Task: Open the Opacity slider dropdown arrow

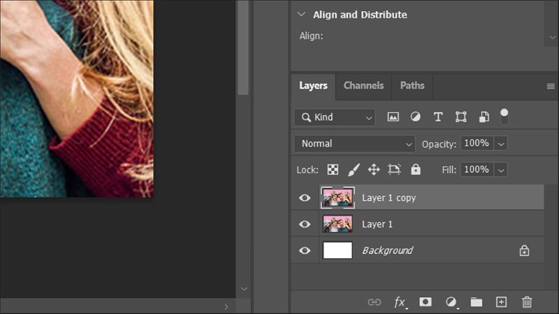Action: pyautogui.click(x=501, y=144)
